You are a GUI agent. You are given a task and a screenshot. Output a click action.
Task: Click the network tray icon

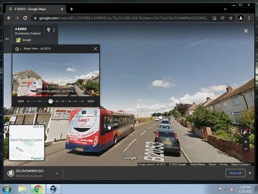point(227,189)
